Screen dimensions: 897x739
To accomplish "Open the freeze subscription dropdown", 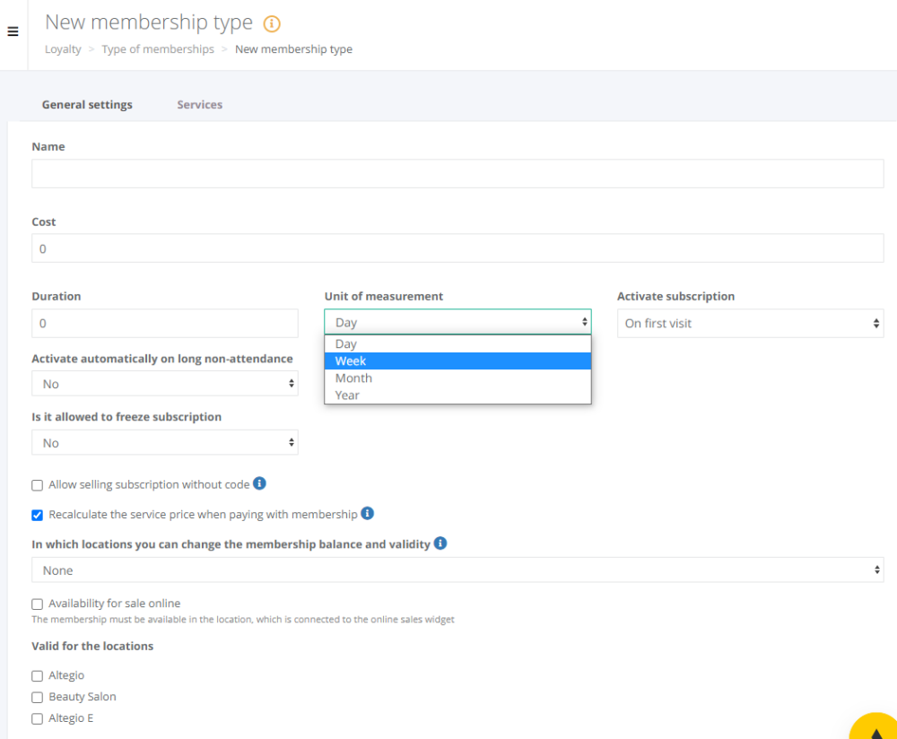I will (x=165, y=443).
